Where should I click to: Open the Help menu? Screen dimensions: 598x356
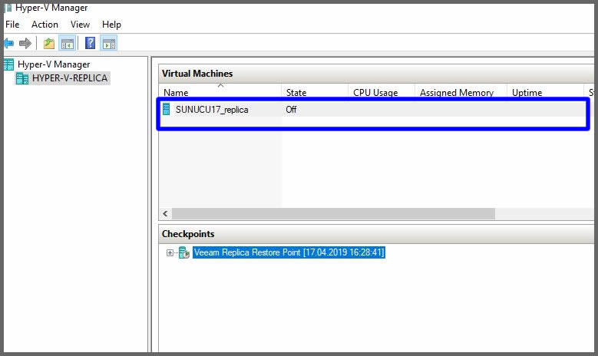pos(111,25)
